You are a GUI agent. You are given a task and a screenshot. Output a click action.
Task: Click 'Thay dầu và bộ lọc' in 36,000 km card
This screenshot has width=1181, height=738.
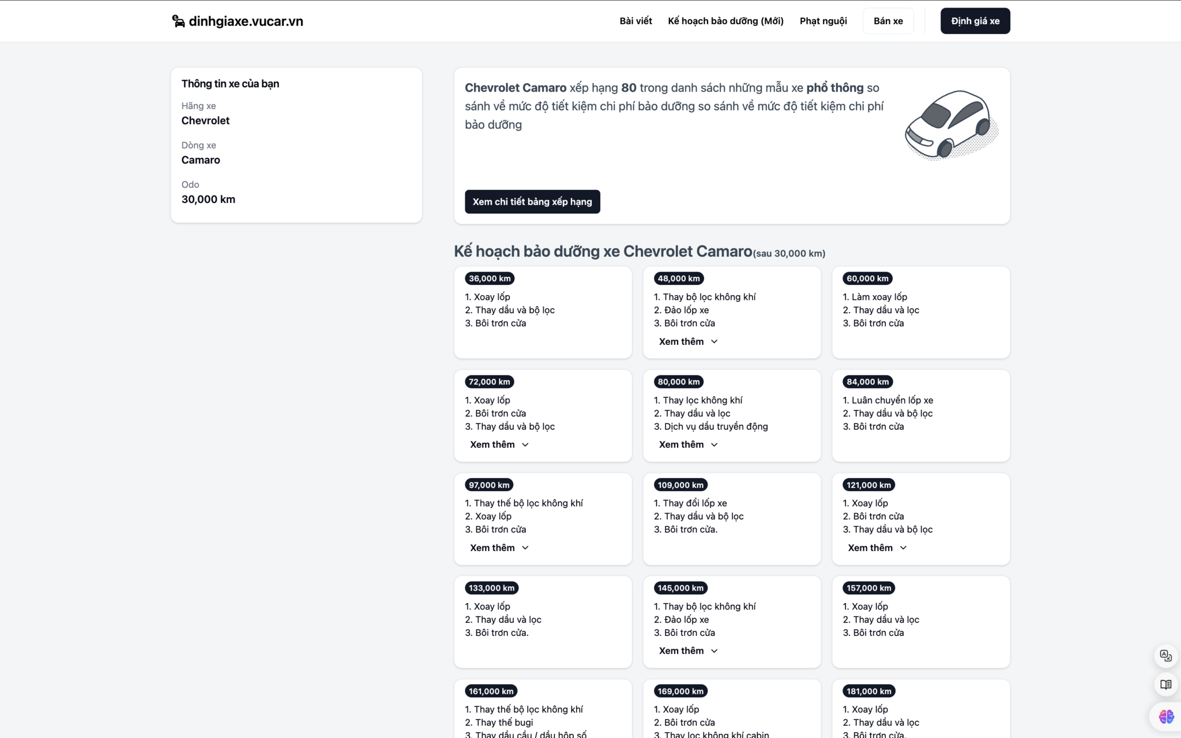(x=514, y=310)
